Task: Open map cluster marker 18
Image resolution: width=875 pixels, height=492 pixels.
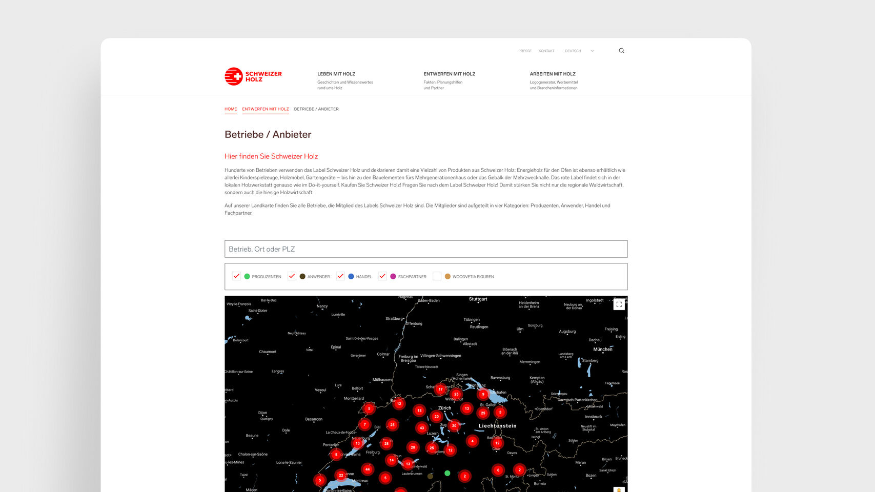Action: tap(419, 411)
